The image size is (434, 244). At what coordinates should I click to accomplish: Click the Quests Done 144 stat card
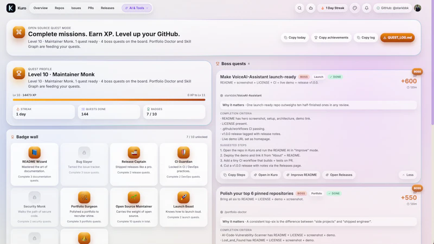[x=109, y=112]
